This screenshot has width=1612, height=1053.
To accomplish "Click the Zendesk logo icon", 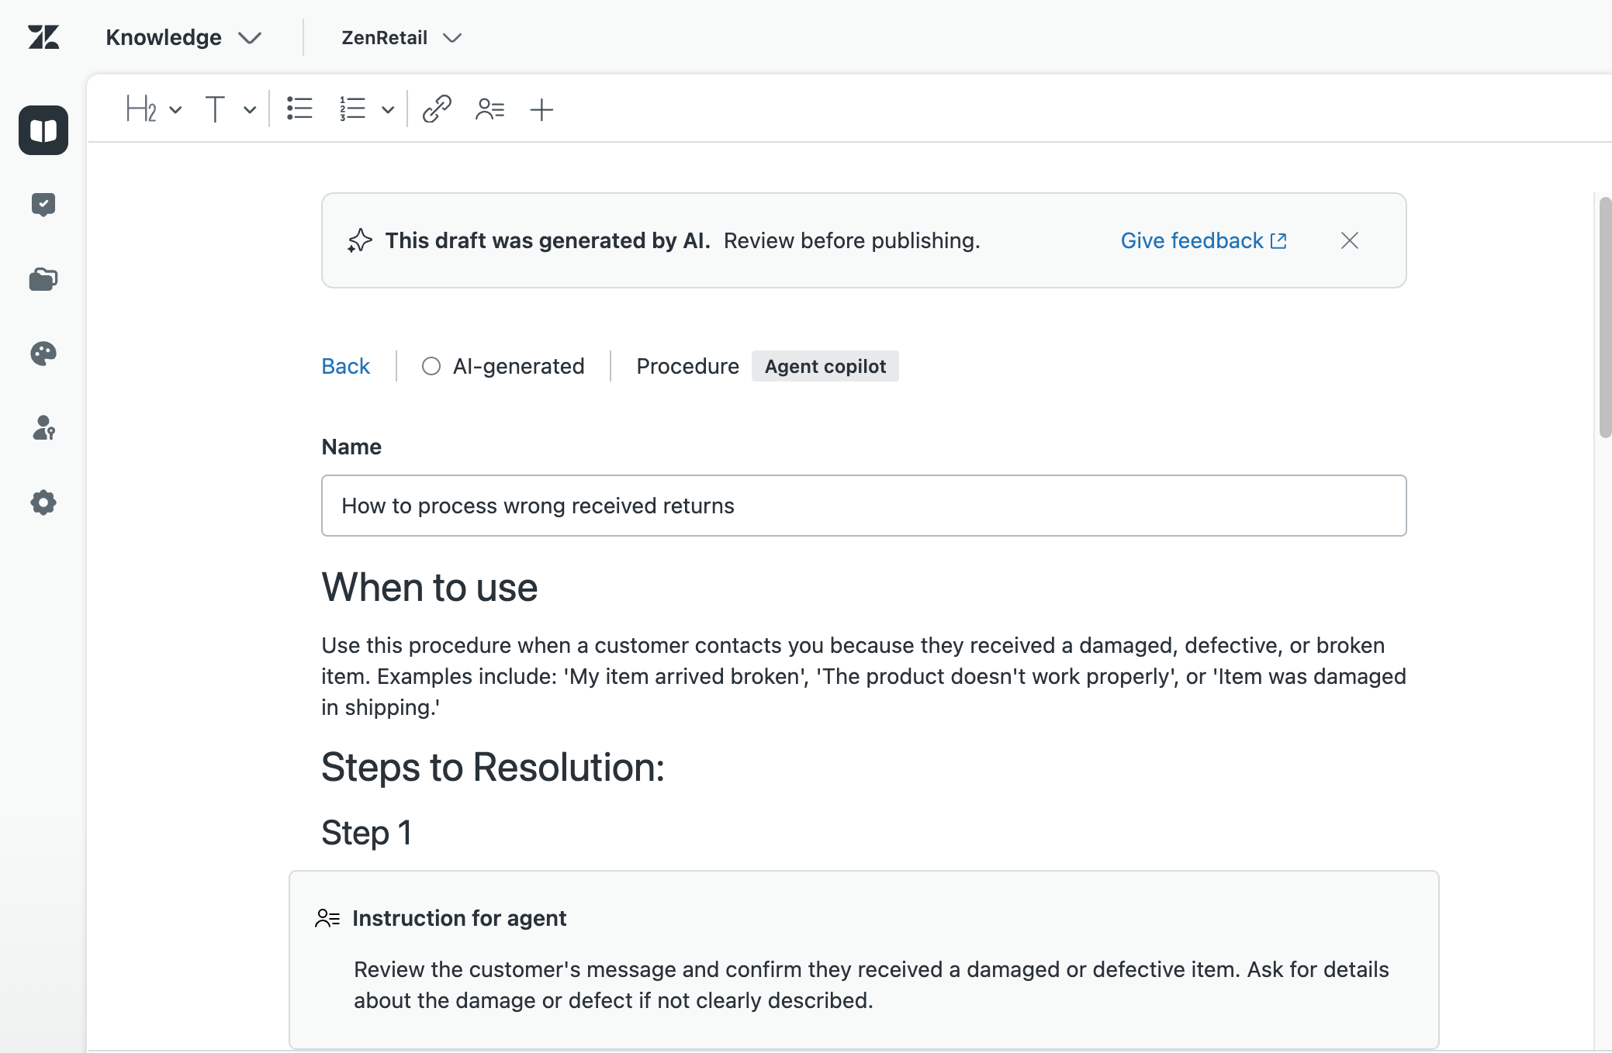I will pos(43,37).
